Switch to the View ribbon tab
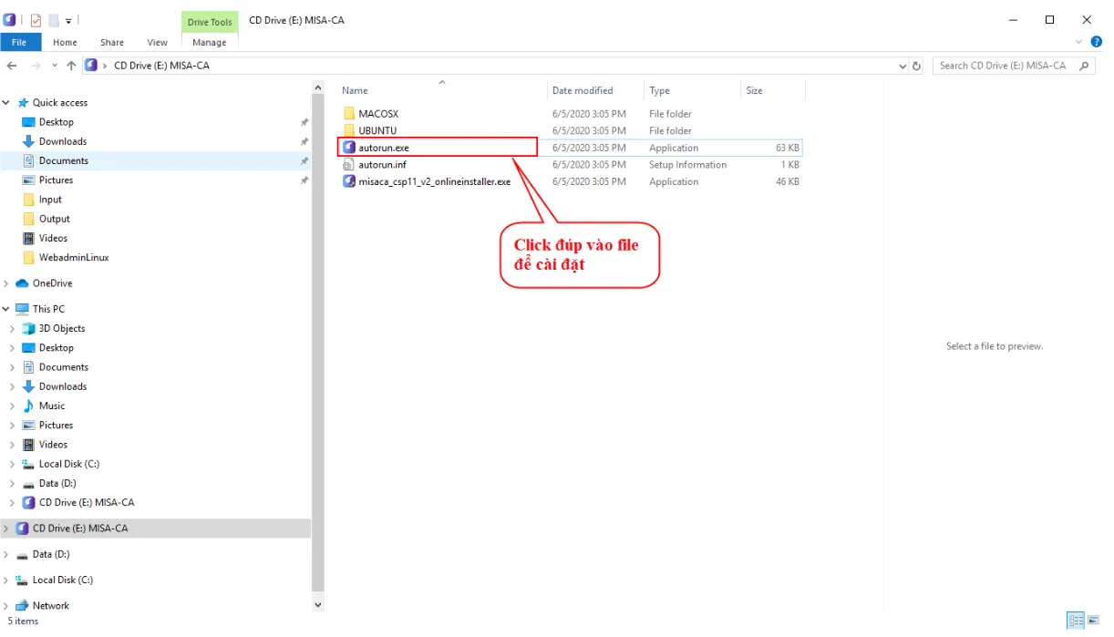Viewport: 1114px width, 637px height. click(157, 42)
